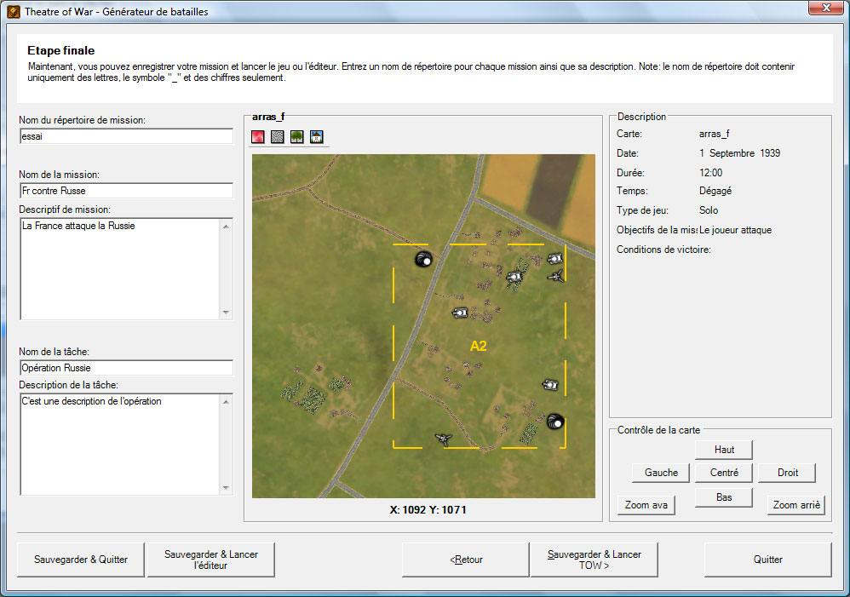
Task: Toggle the tree vegetation map icon
Action: point(297,137)
